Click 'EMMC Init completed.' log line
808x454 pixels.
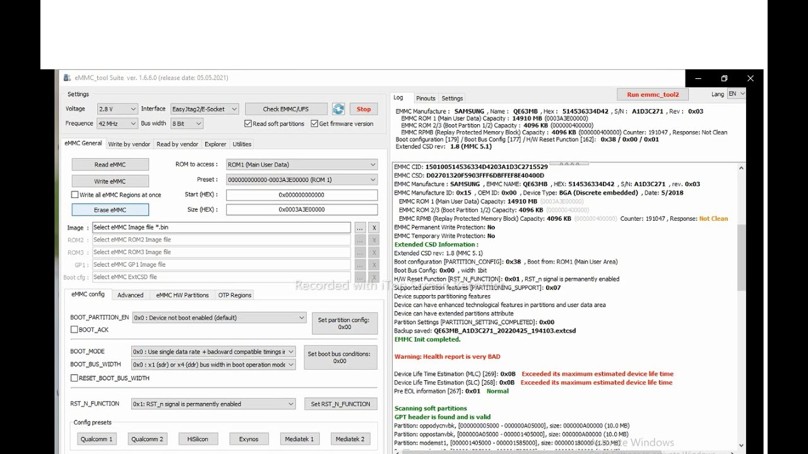pyautogui.click(x=427, y=339)
